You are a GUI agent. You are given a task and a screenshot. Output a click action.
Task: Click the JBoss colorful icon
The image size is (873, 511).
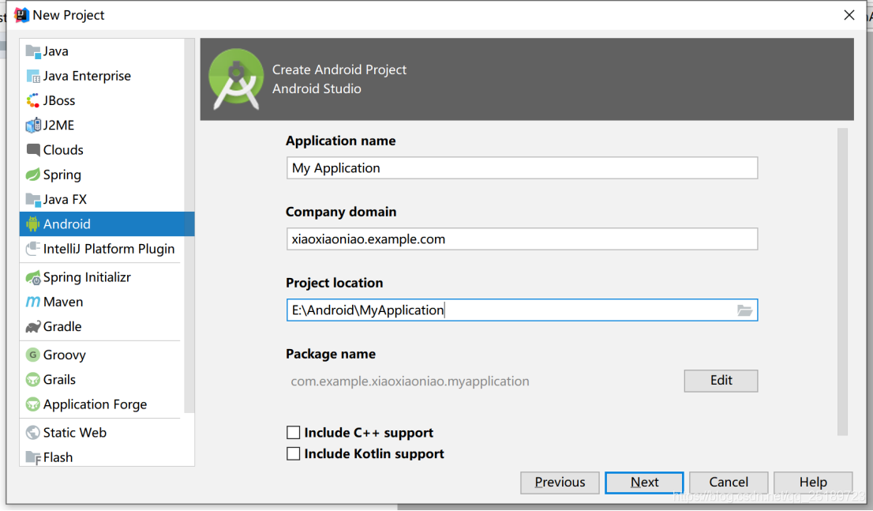(33, 101)
